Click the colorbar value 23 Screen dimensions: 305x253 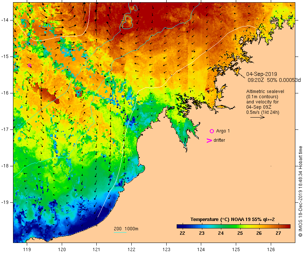pos(202,233)
